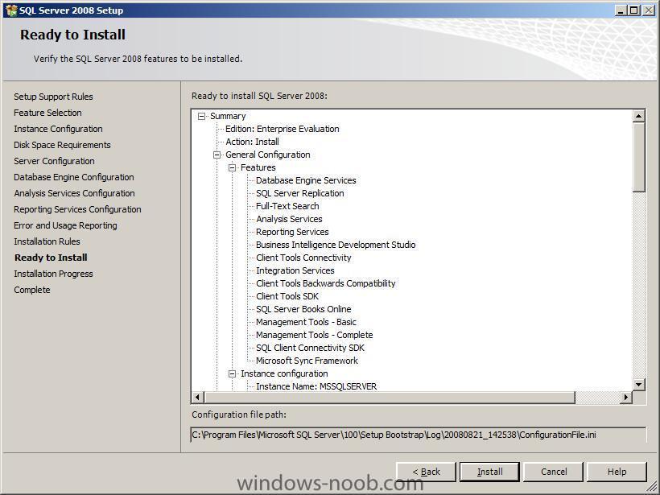Viewport: 660px width, 495px height.
Task: Maximize the SQL Server 2008 Setup window
Action: [633, 10]
